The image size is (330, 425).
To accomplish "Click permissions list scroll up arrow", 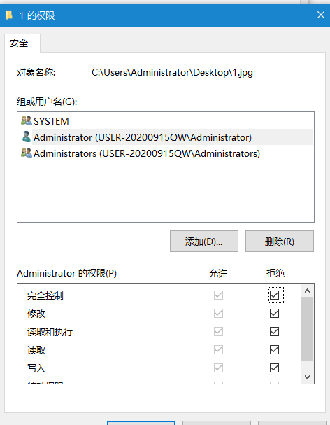I will click(307, 291).
